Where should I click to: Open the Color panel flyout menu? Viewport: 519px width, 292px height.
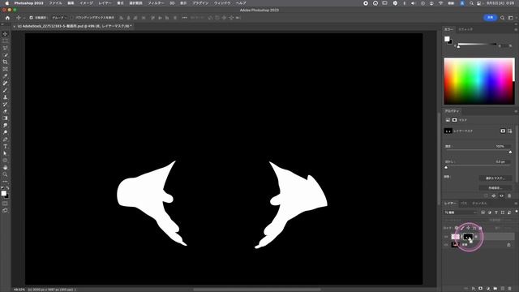coord(516,29)
